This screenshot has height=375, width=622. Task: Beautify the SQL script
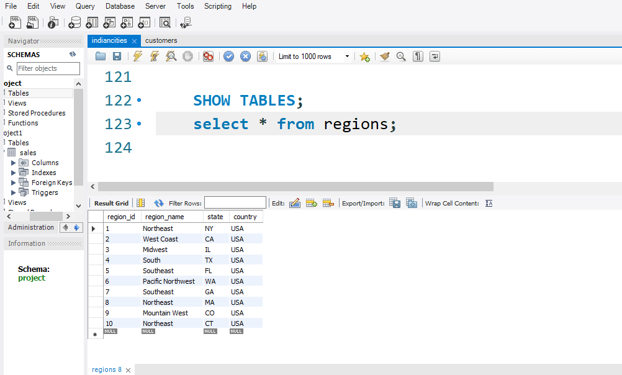coord(384,56)
